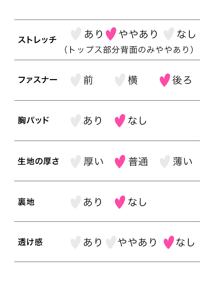The image size is (213, 284).
Task: Click the pink heart for 裏地 なし
Action: pyautogui.click(x=120, y=202)
